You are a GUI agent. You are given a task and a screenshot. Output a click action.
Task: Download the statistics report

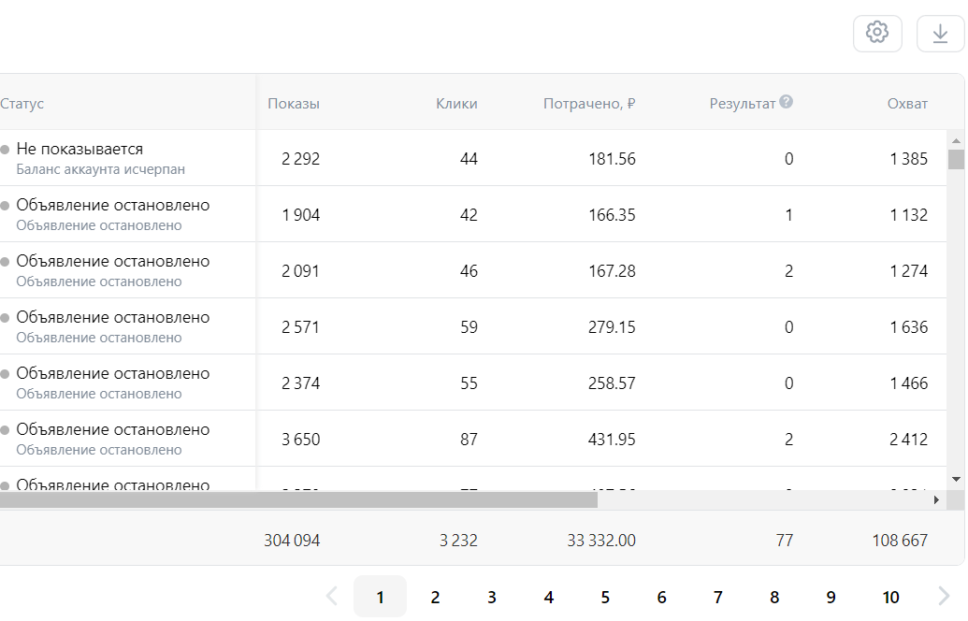[x=940, y=33]
